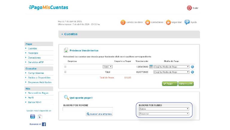The width and height of the screenshot is (230, 130).
Task: Click the App Store mobile icon
Action: pyautogui.click(x=33, y=116)
